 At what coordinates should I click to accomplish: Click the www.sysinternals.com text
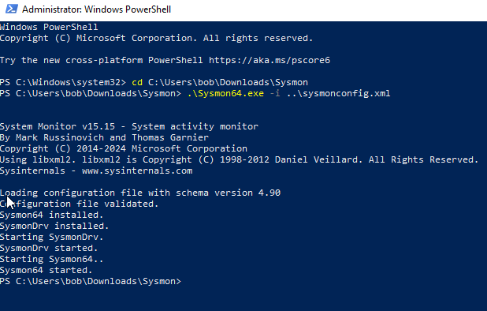tap(137, 170)
